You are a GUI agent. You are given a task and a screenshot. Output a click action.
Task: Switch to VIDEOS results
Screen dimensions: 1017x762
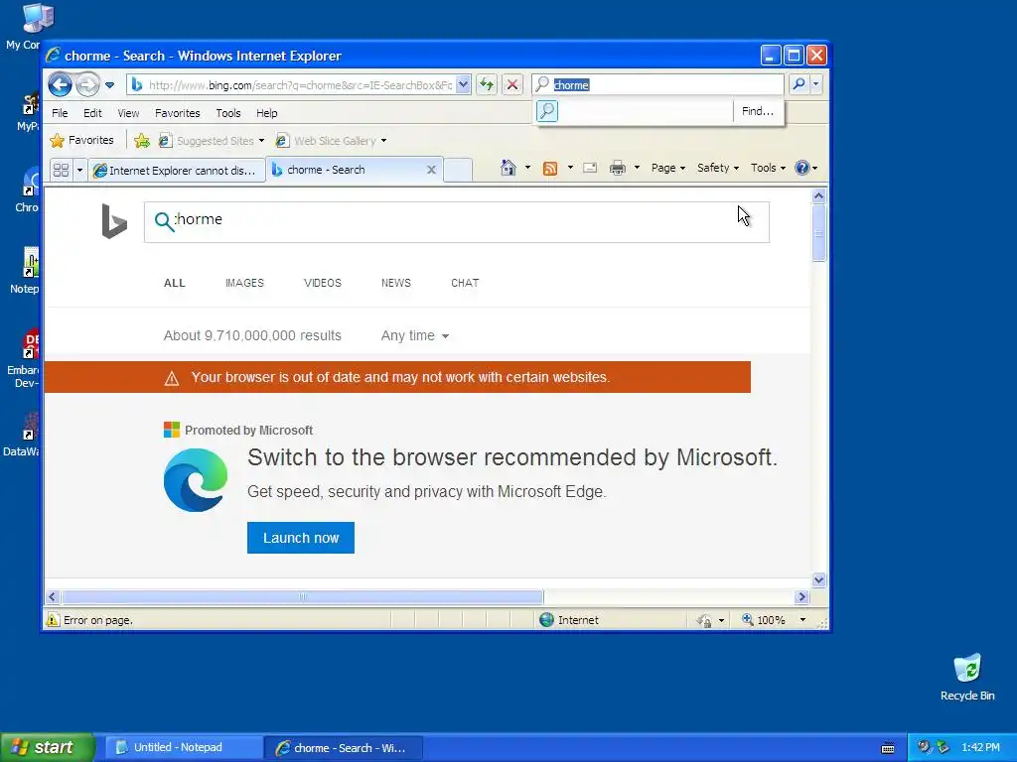(323, 283)
